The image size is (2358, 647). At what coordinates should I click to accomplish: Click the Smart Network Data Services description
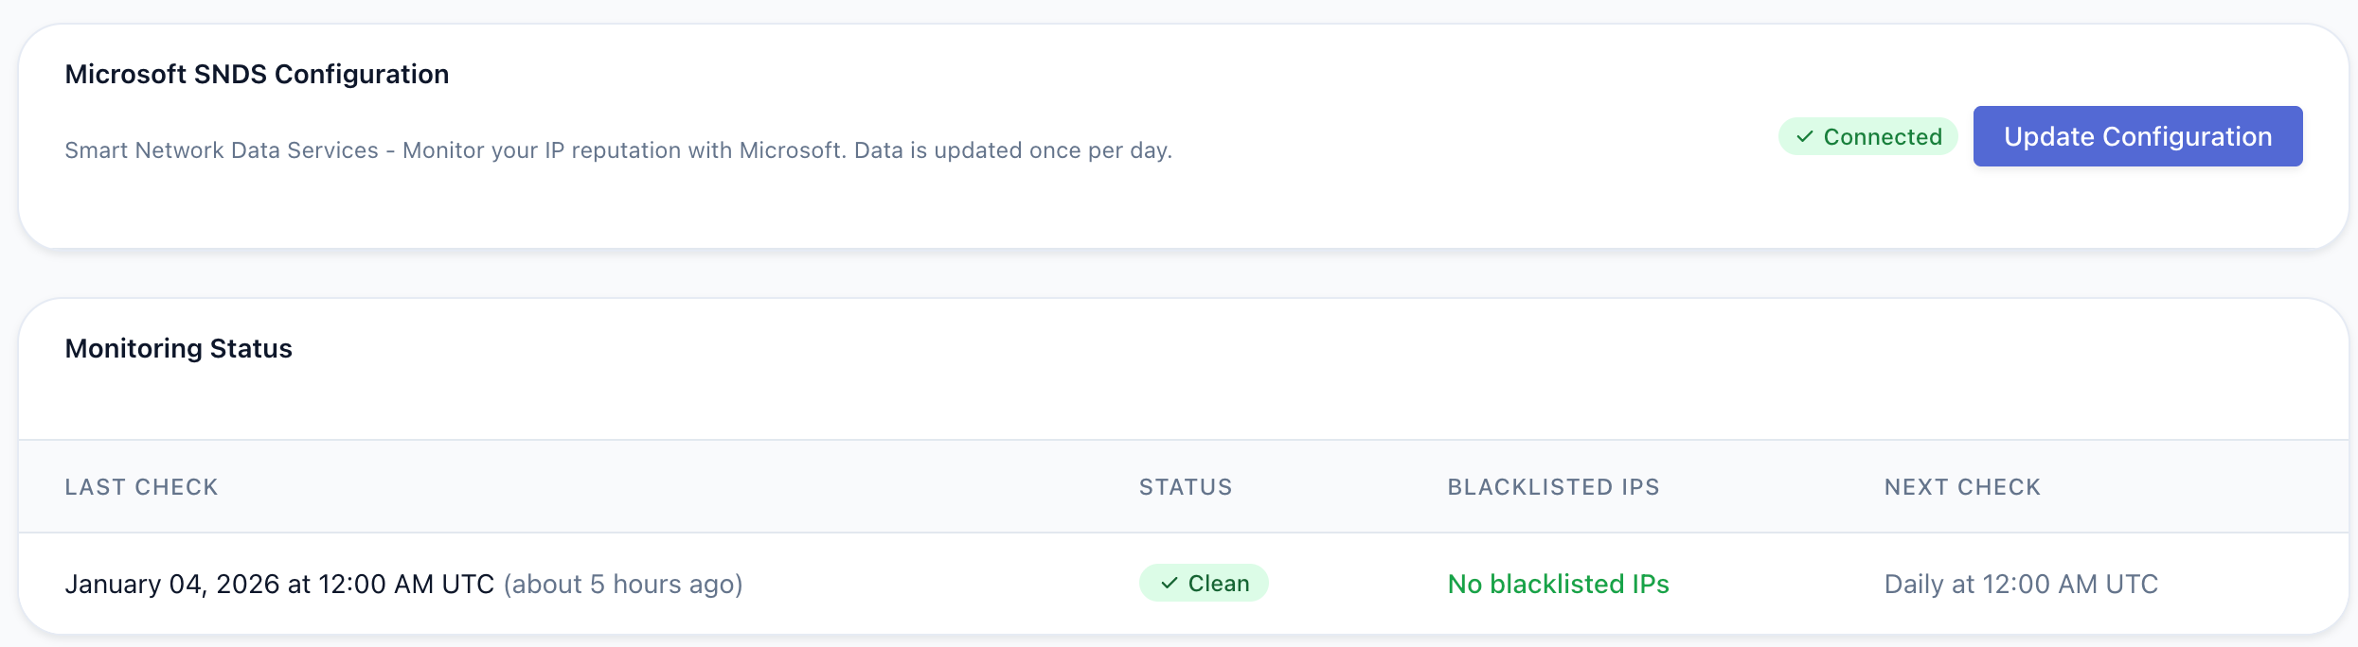(x=455, y=150)
